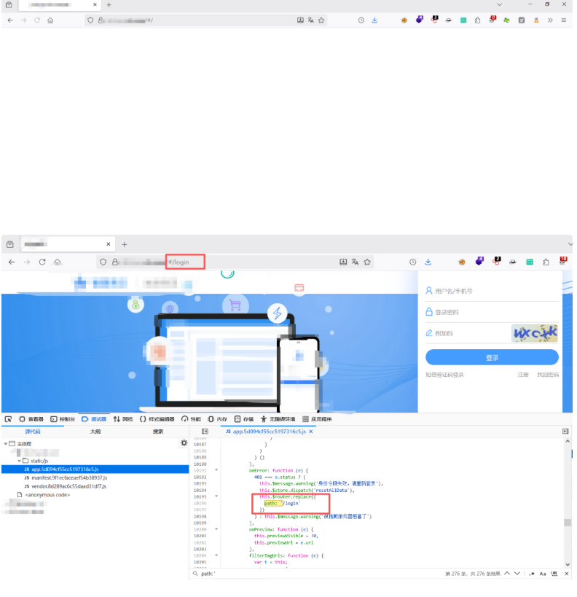The width and height of the screenshot is (577, 597).
Task: Open the upper browser's hamburger menu
Action: point(564,20)
